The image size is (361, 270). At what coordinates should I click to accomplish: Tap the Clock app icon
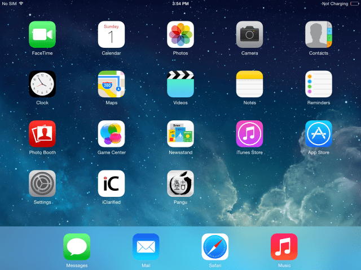coord(42,84)
